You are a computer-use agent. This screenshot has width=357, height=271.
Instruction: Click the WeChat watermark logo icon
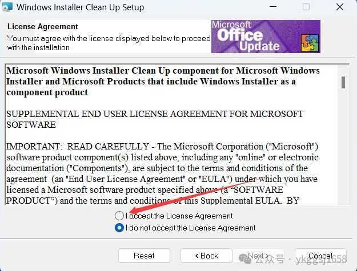pos(245,259)
